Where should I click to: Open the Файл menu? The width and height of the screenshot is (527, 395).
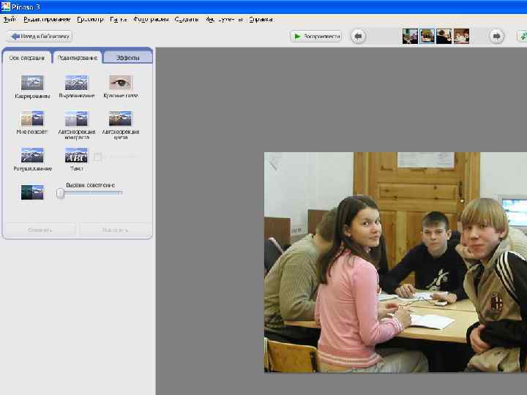[10, 20]
